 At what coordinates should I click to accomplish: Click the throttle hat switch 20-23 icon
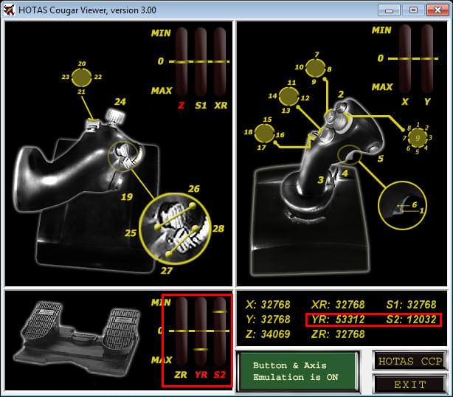point(82,76)
